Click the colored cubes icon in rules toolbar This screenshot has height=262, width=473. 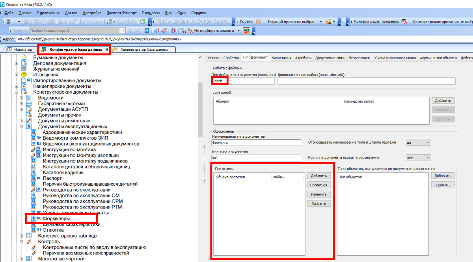tap(246, 30)
